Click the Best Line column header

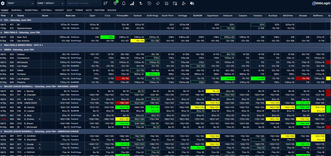(71, 16)
